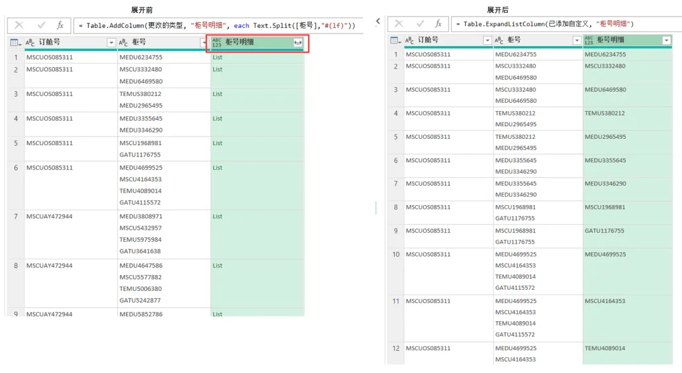682x373 pixels.
Task: Select the 柜号 column header text in 展开前 table
Action: pyautogui.click(x=139, y=42)
